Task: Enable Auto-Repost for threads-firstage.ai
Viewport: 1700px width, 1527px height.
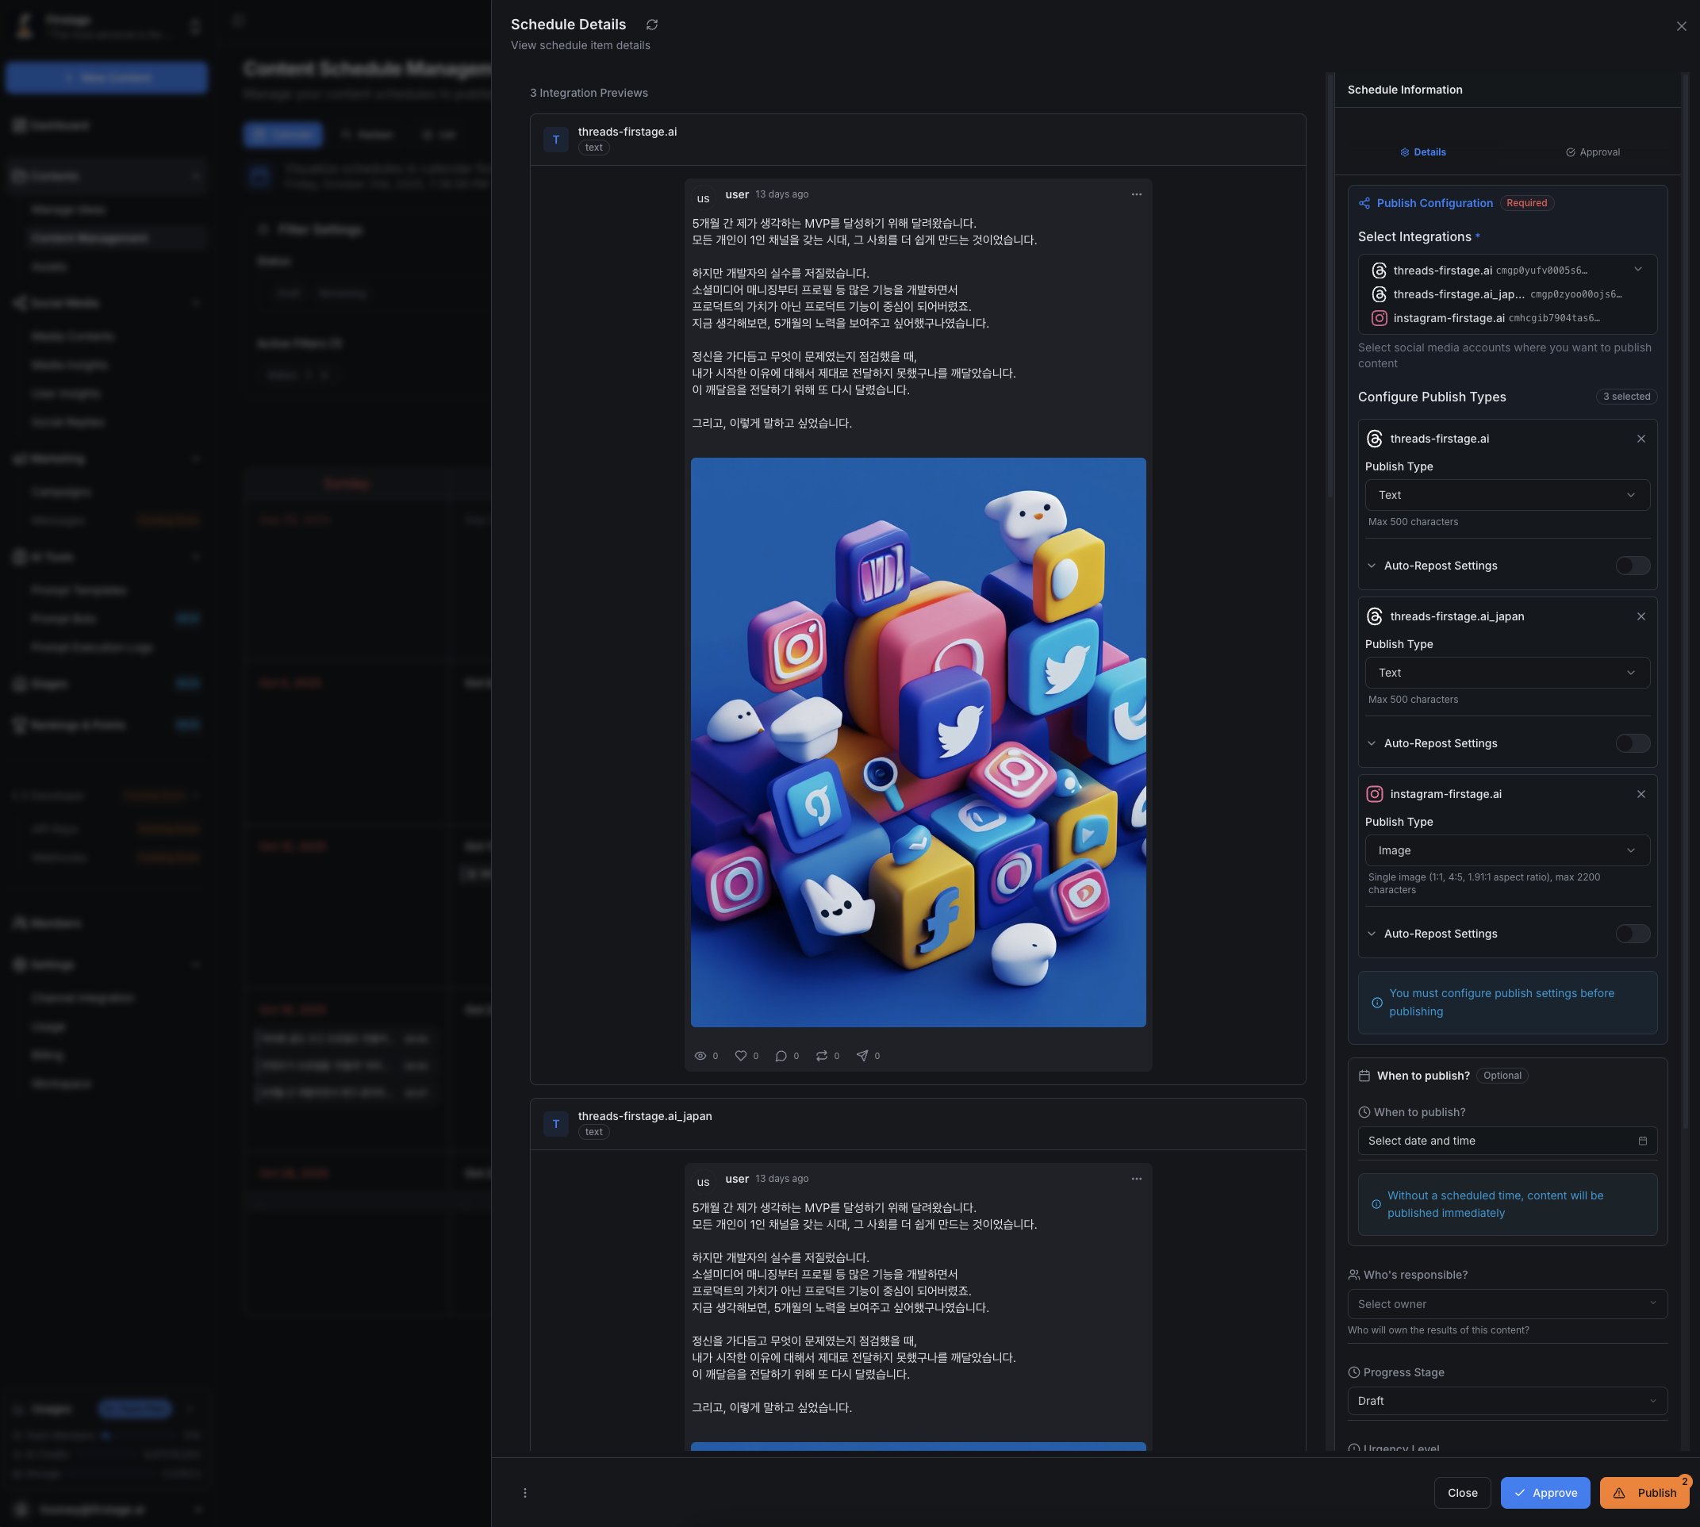Action: pos(1632,566)
